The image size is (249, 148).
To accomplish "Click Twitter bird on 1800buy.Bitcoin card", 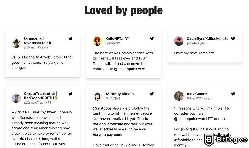I will (x=152, y=94).
